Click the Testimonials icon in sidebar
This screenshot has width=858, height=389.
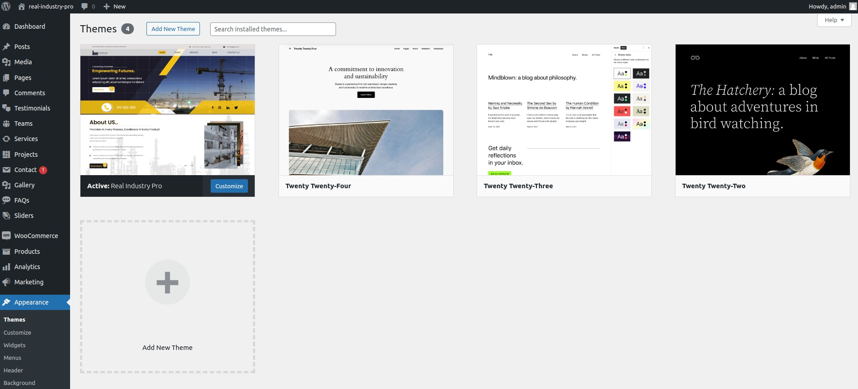(x=6, y=108)
